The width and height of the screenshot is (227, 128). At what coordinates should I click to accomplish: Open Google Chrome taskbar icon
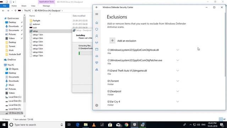pyautogui.click(x=126, y=125)
